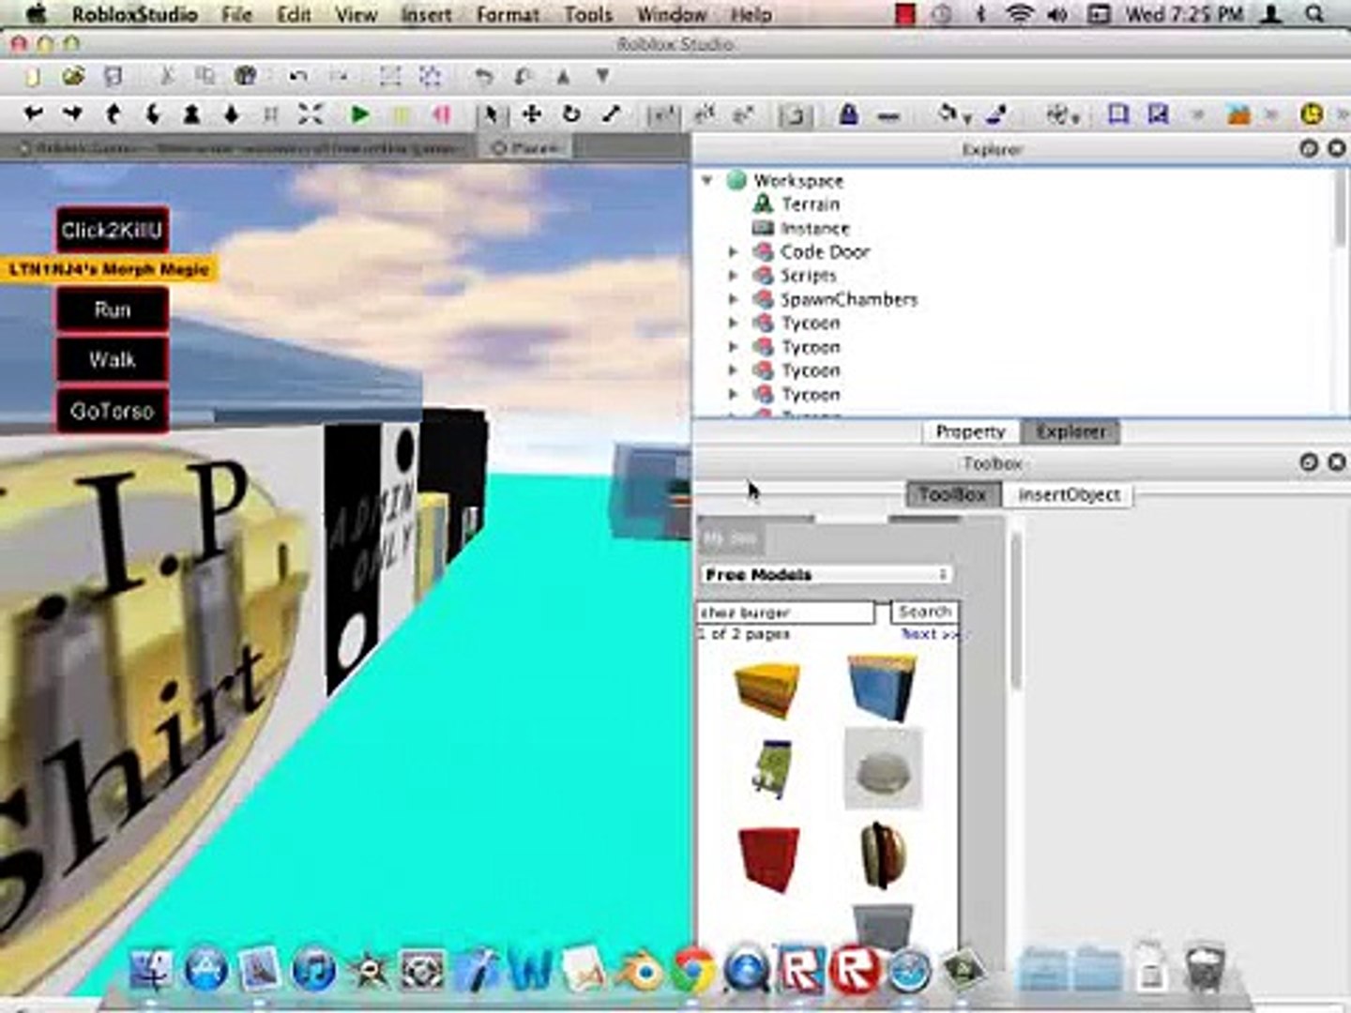Collapse the Workspace tree node
Screen dimensions: 1351x1013
707,179
